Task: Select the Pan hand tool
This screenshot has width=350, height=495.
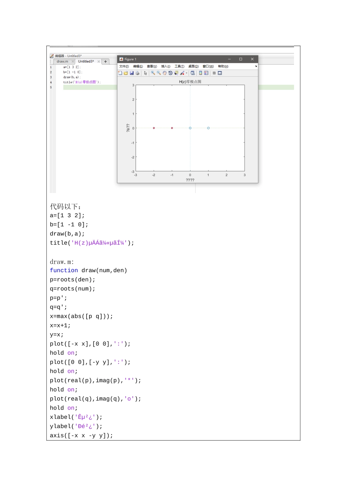Action: coord(164,73)
